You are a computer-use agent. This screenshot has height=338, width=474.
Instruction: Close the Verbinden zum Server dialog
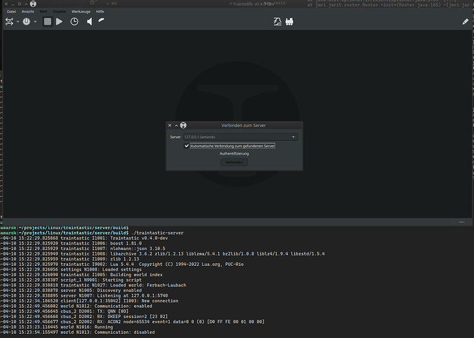click(170, 126)
